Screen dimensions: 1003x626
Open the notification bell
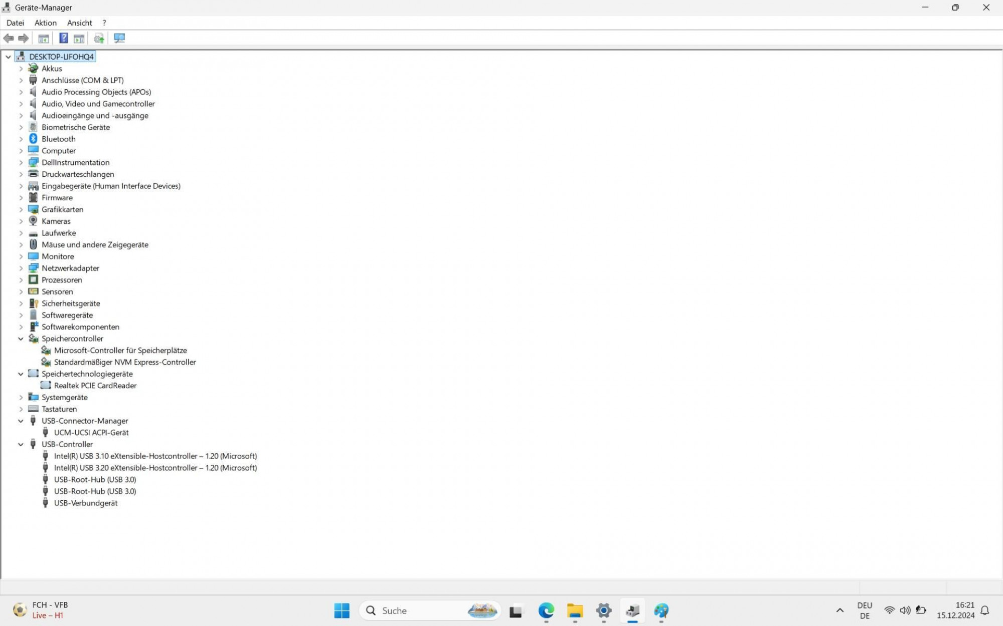click(x=985, y=610)
